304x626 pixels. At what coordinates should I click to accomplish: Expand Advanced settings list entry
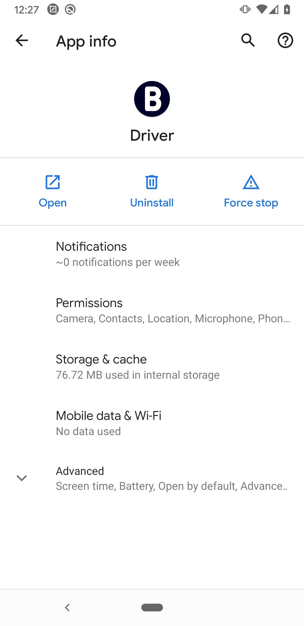click(x=172, y=478)
